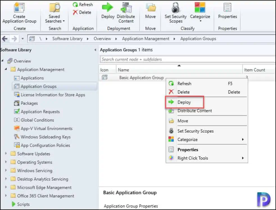Expand Operating Systems folder
The width and height of the screenshot is (276, 210).
(x=6, y=162)
